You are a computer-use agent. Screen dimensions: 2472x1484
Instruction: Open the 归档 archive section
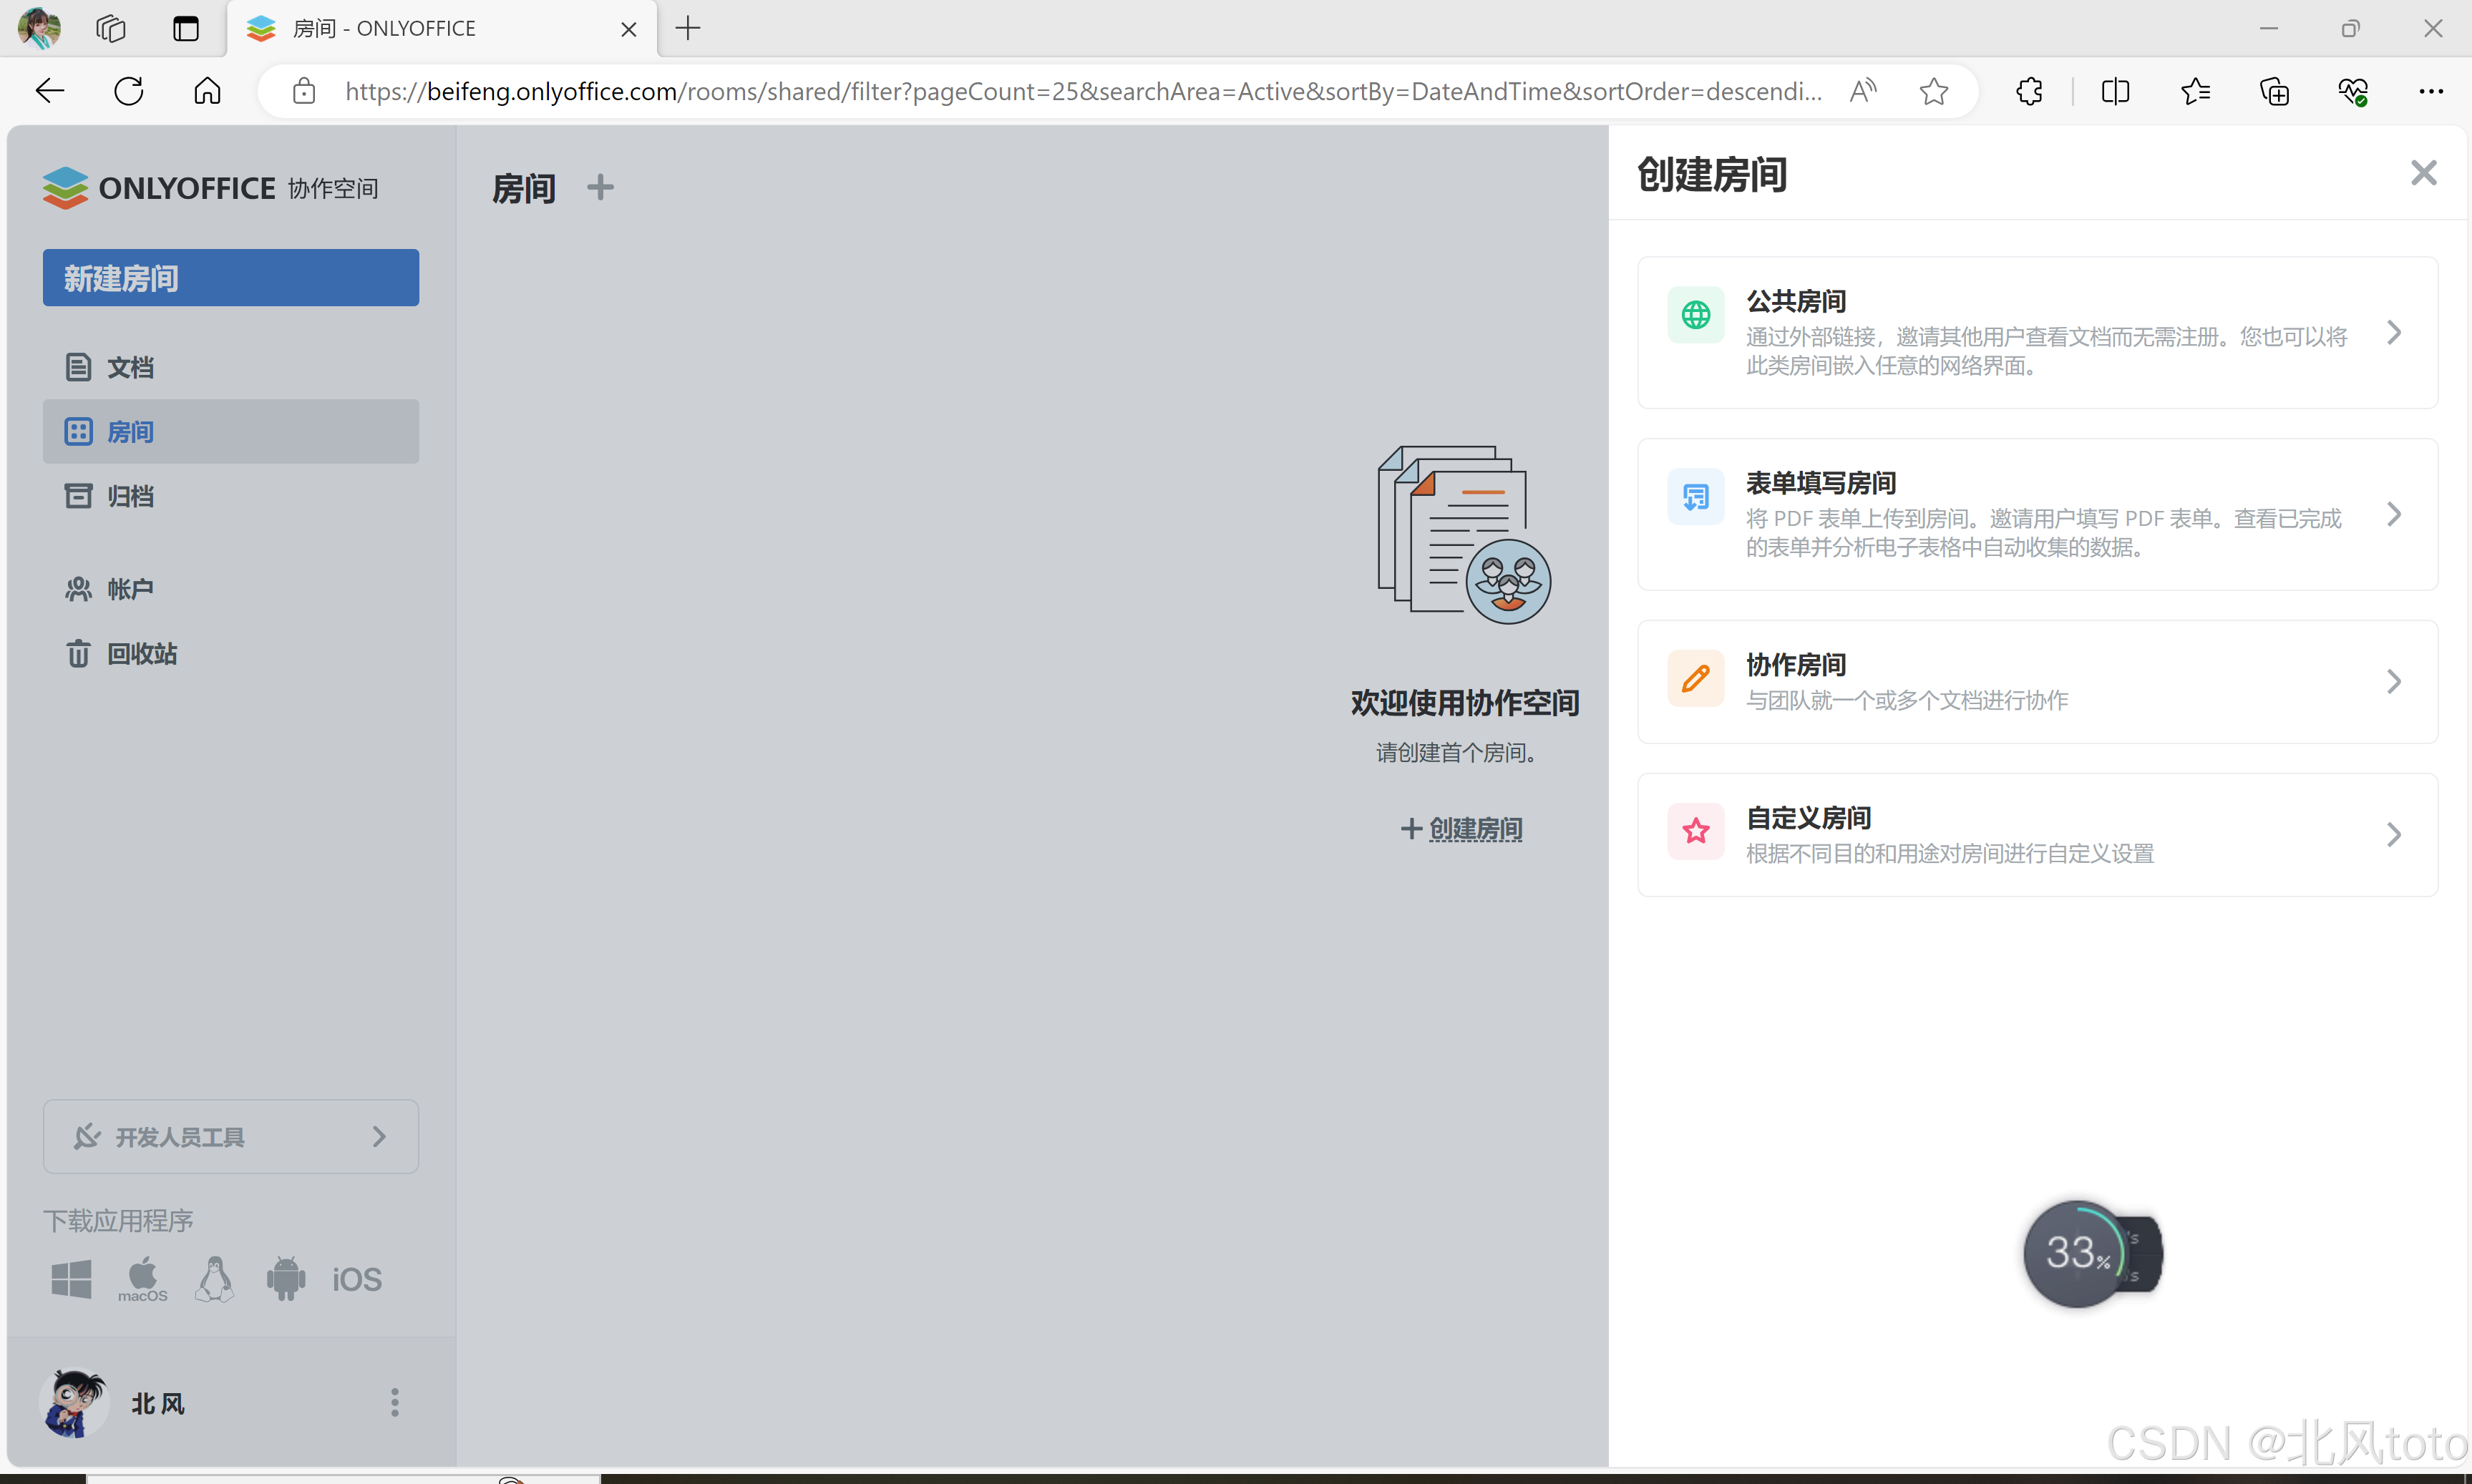click(x=129, y=495)
